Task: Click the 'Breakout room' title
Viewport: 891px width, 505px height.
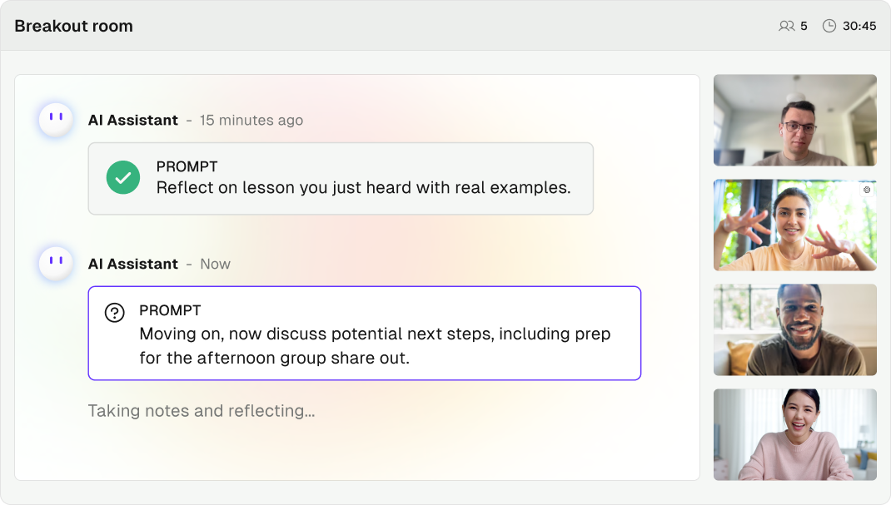Action: point(73,26)
